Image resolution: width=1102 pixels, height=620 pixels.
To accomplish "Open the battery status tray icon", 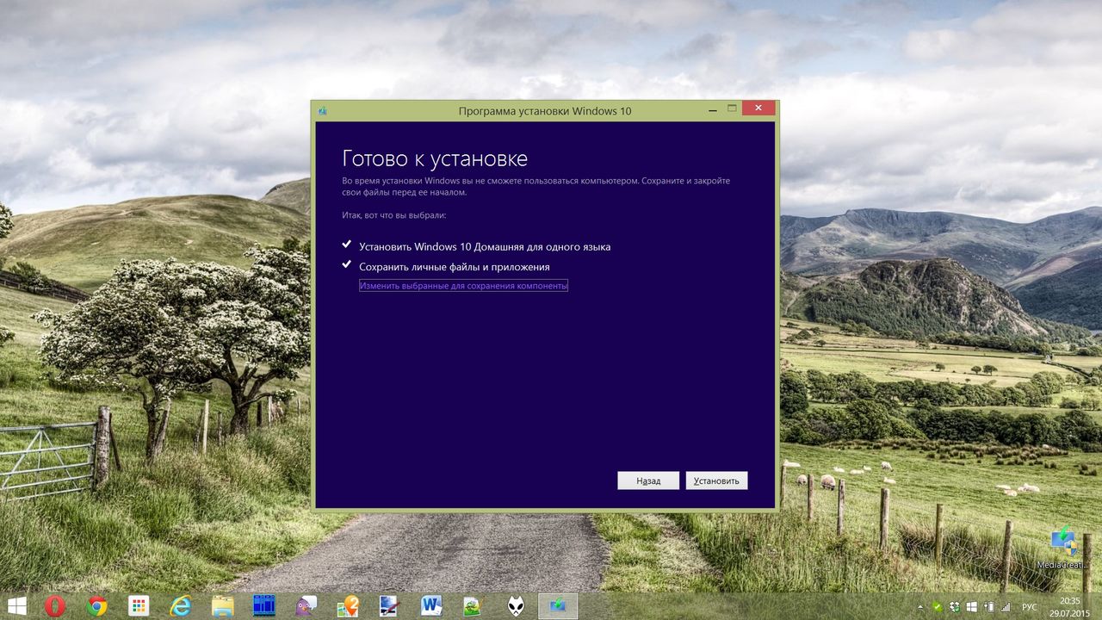I will [x=989, y=606].
